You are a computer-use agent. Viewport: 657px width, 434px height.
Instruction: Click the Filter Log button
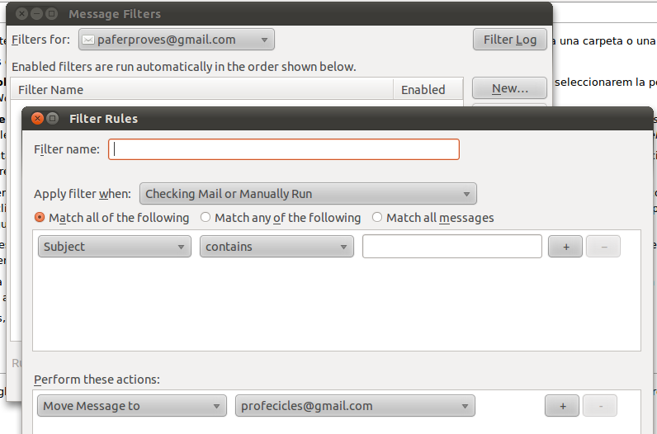coord(509,40)
